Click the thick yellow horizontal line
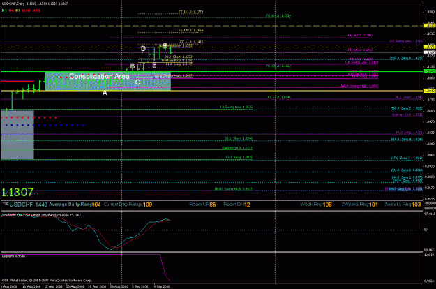 pyautogui.click(x=211, y=91)
